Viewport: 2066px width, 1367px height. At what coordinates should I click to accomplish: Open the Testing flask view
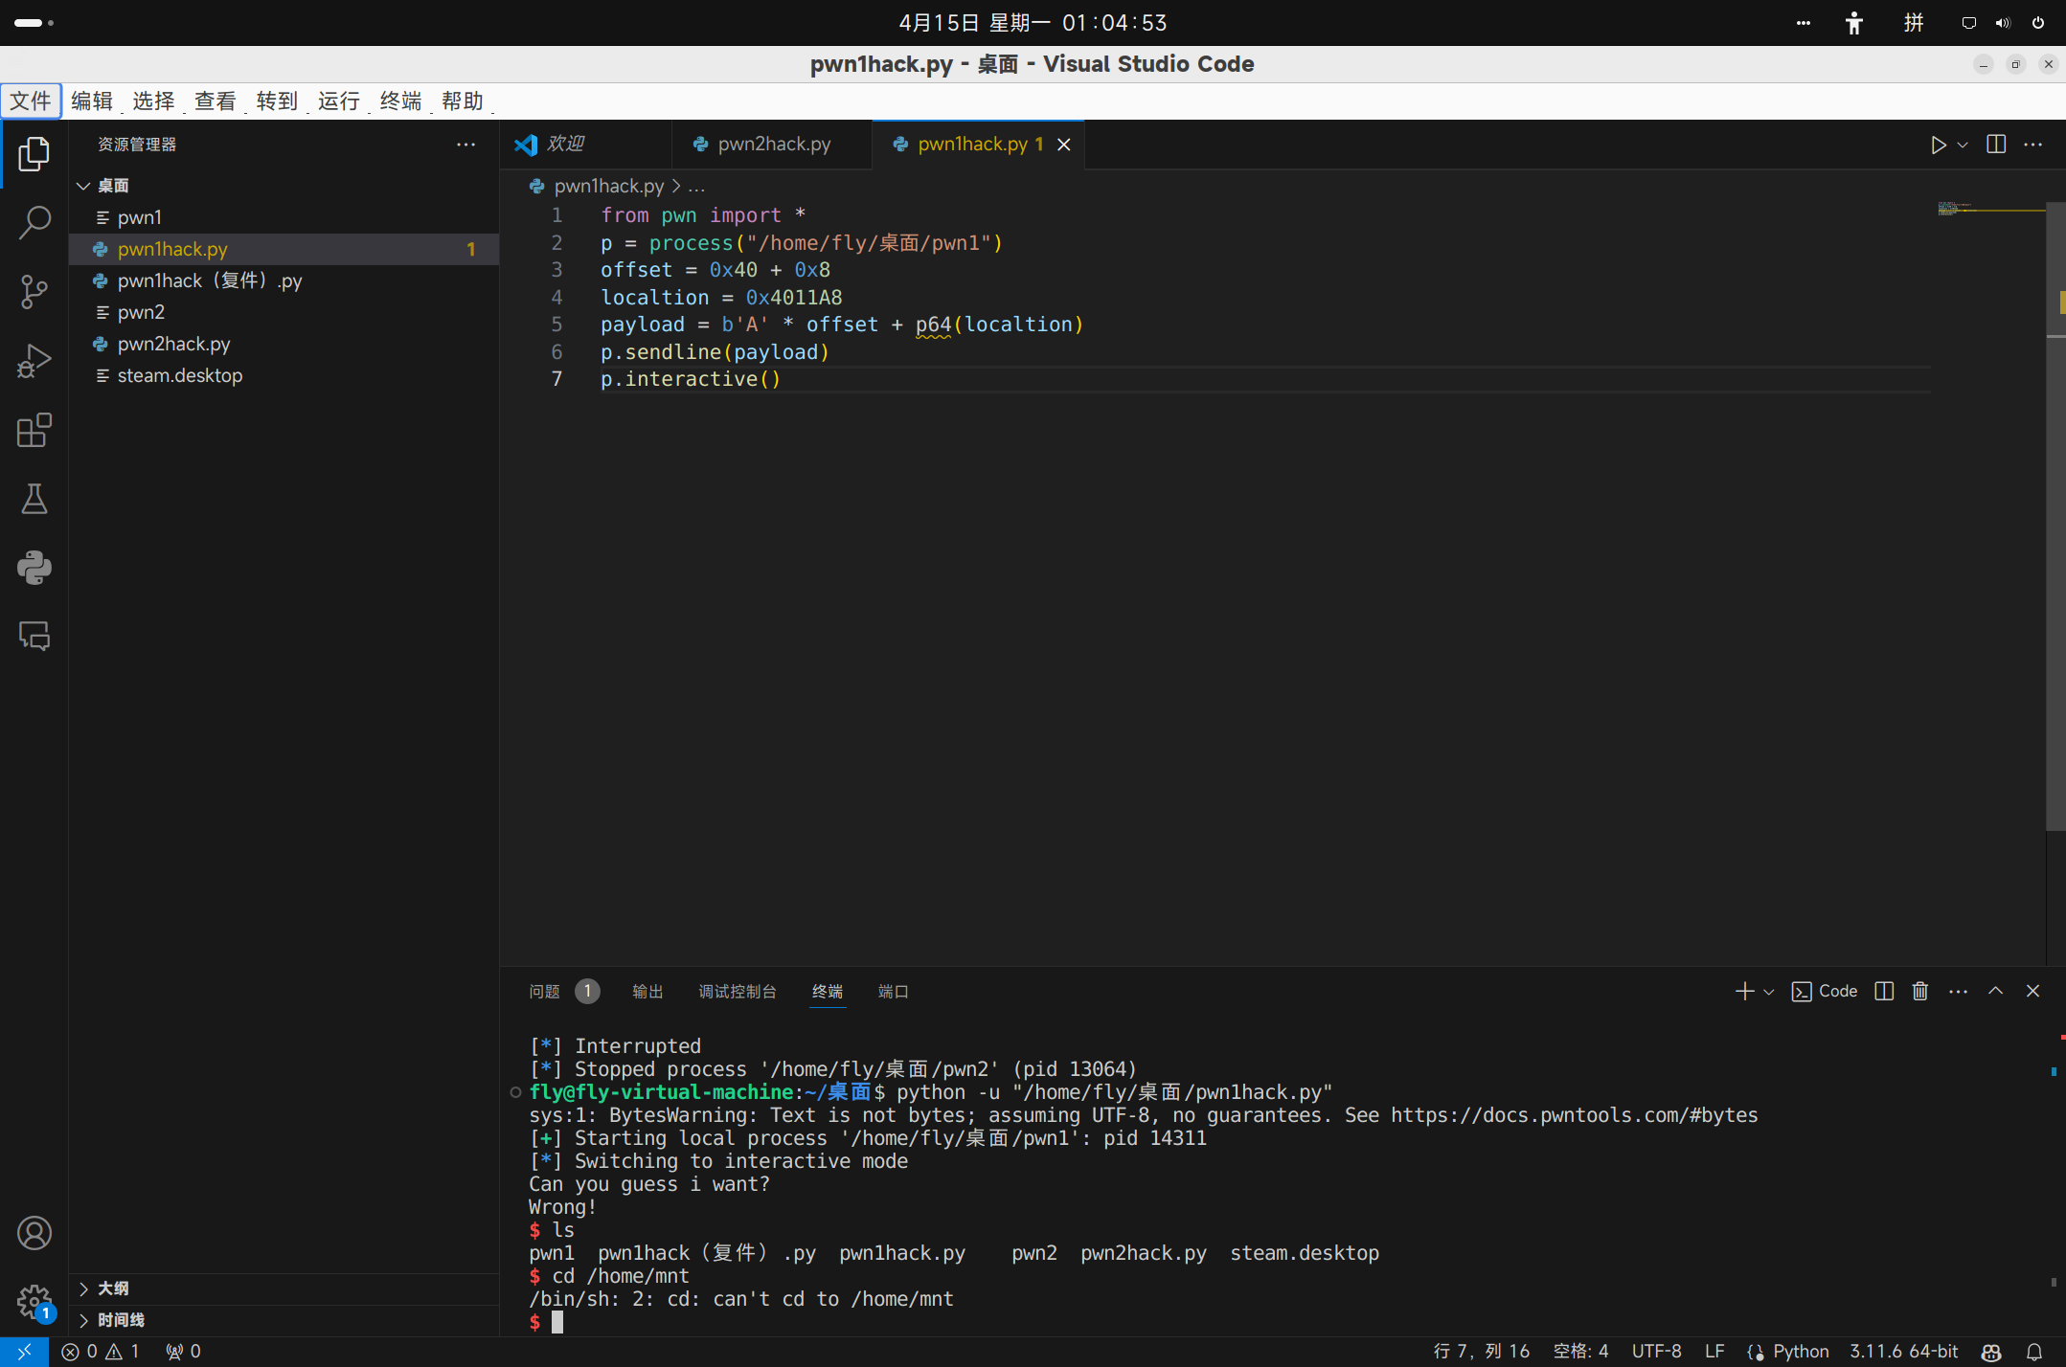coord(34,499)
